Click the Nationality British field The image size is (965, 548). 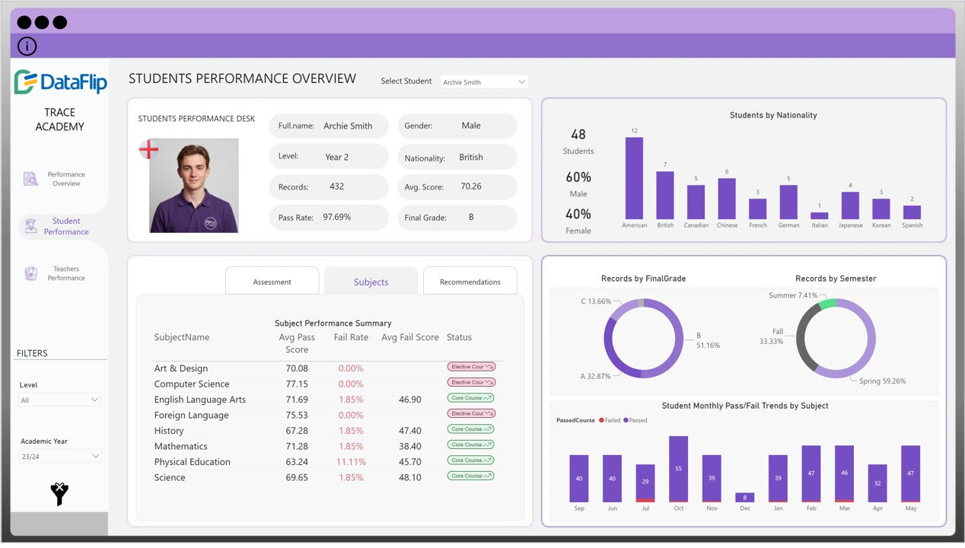tap(457, 157)
